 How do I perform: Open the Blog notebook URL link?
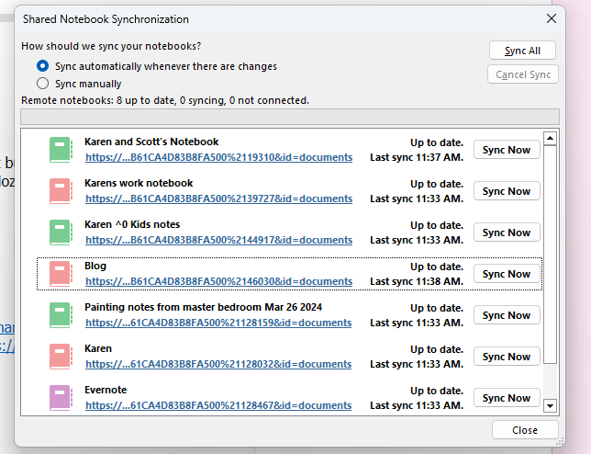coord(219,281)
